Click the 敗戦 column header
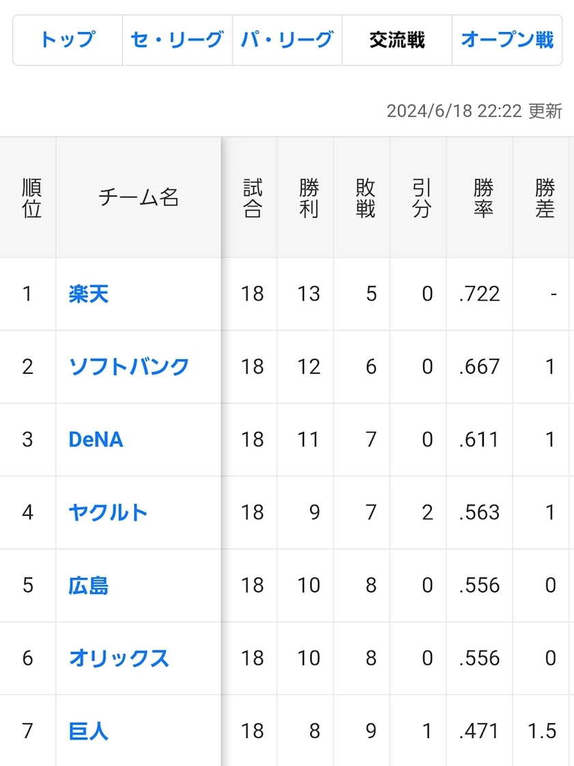This screenshot has height=766, width=574. pyautogui.click(x=366, y=198)
